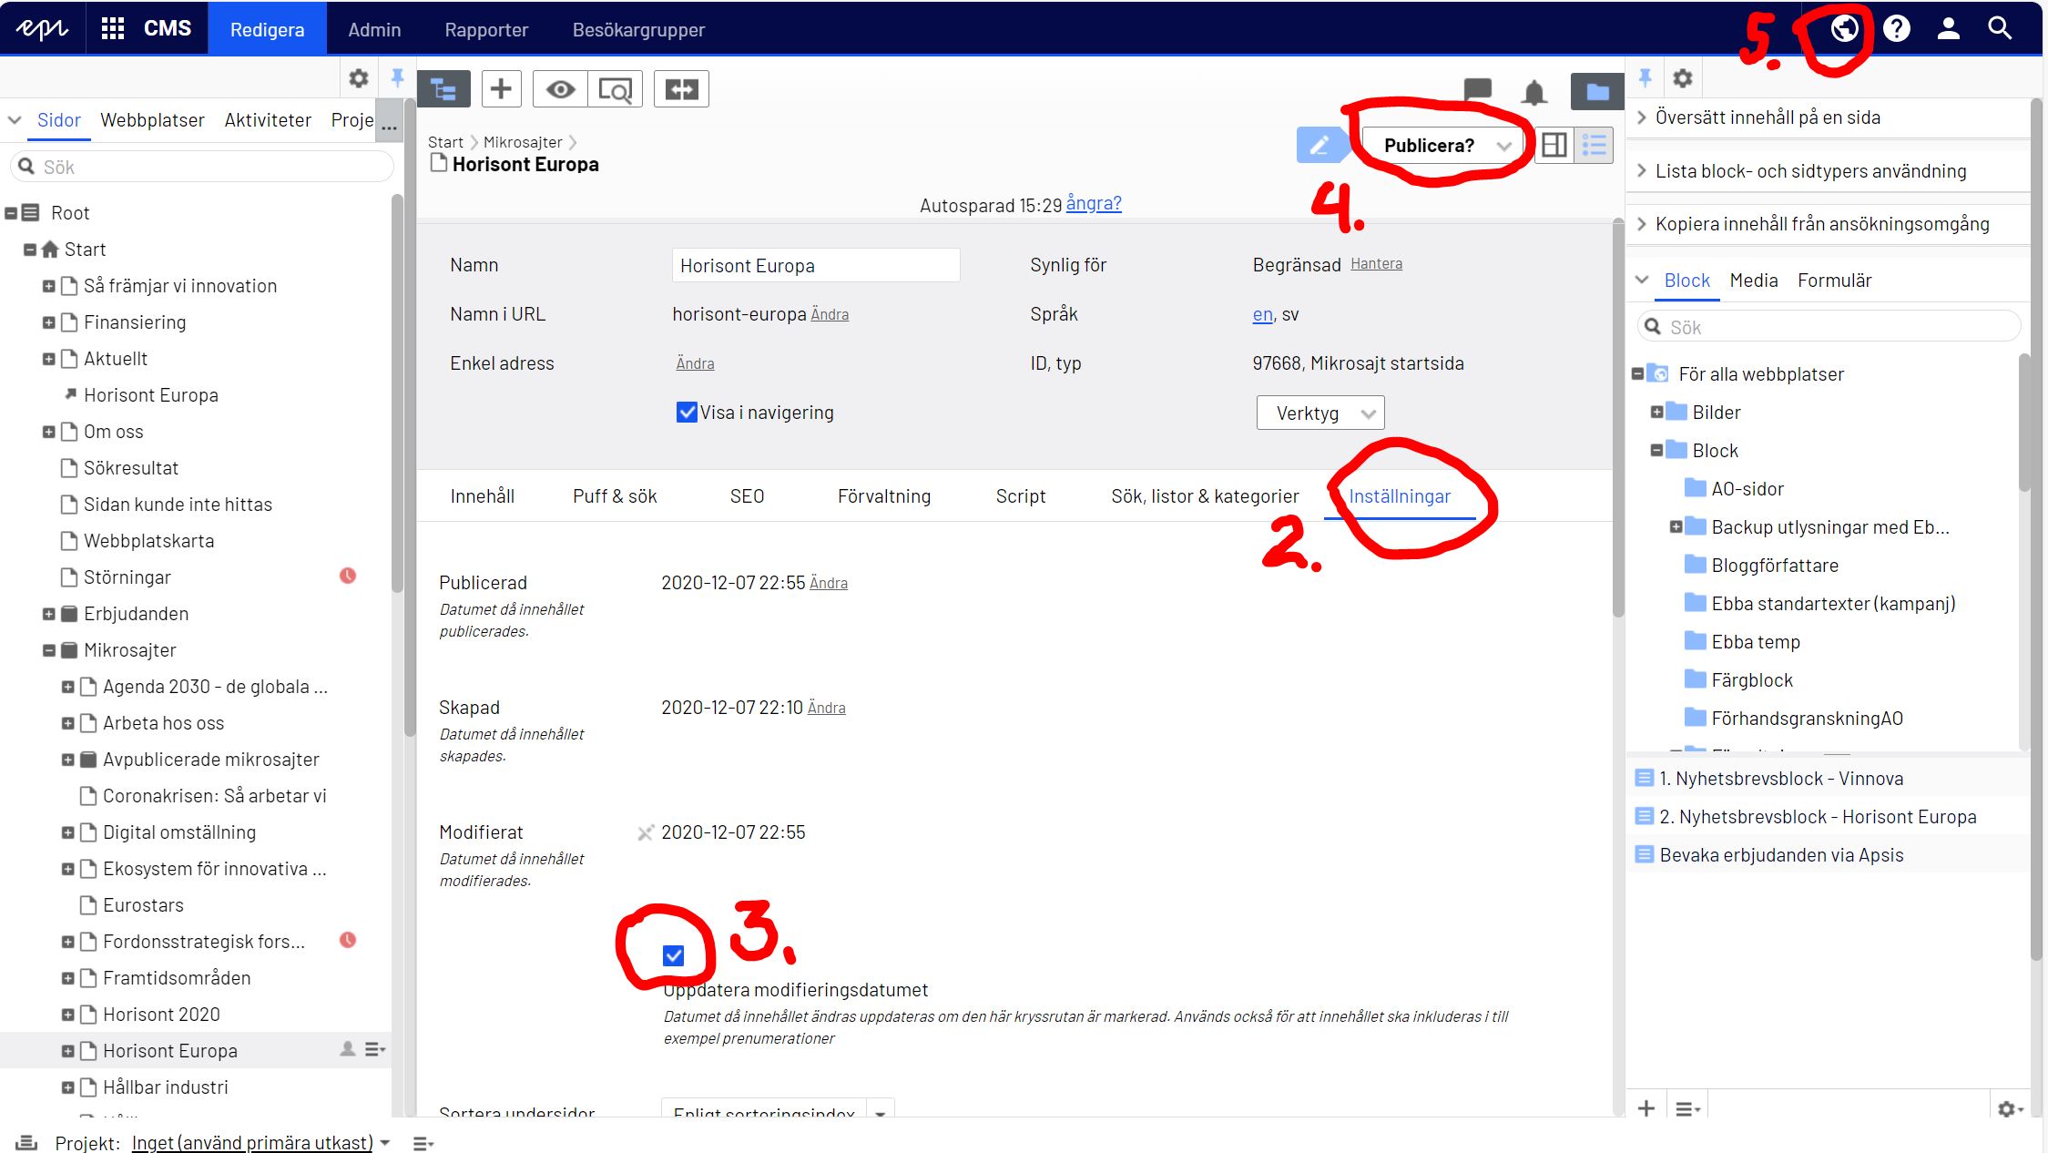Expand Översätt innehåll på en sida gadget

pyautogui.click(x=1767, y=117)
